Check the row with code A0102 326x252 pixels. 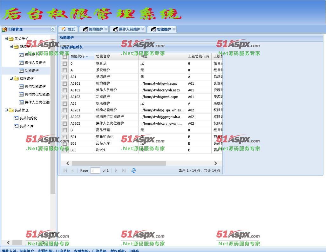click(x=65, y=90)
